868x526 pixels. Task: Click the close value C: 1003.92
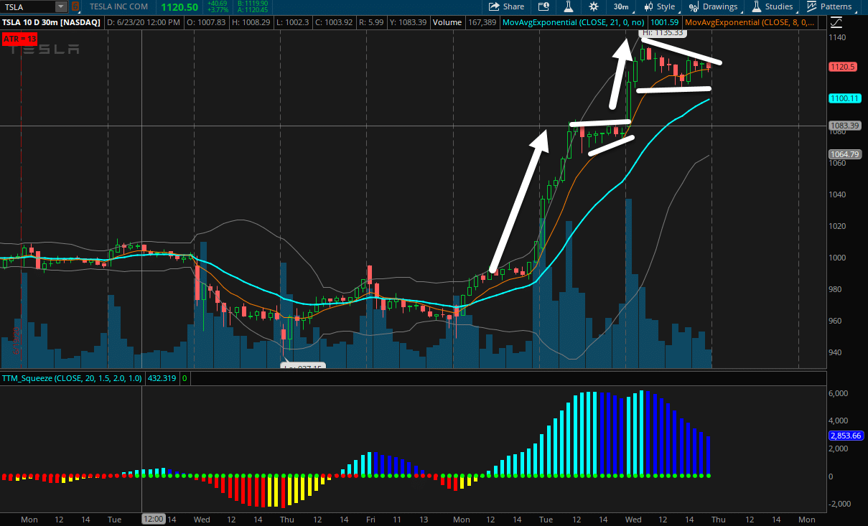click(333, 22)
